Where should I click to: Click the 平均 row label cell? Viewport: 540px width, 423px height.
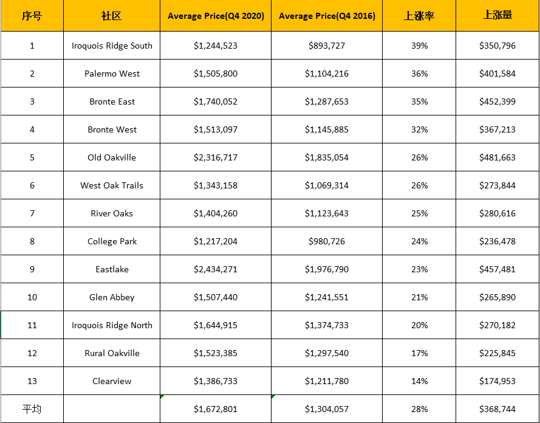(32, 409)
